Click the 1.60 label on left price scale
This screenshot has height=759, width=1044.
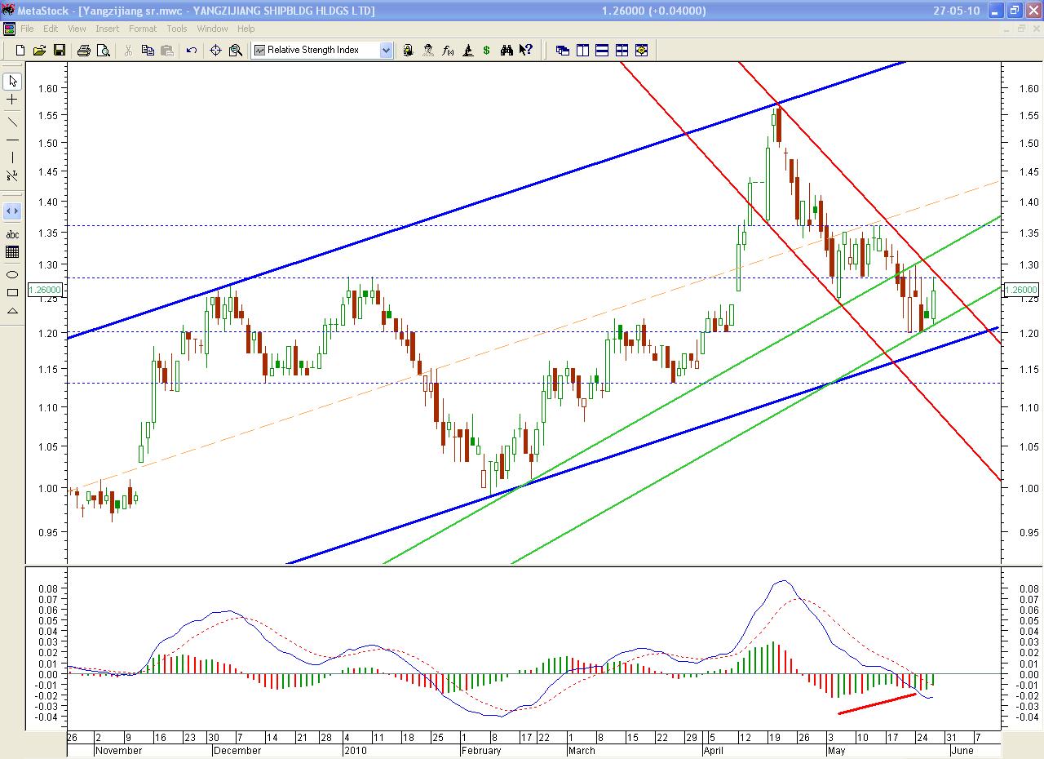(x=49, y=89)
